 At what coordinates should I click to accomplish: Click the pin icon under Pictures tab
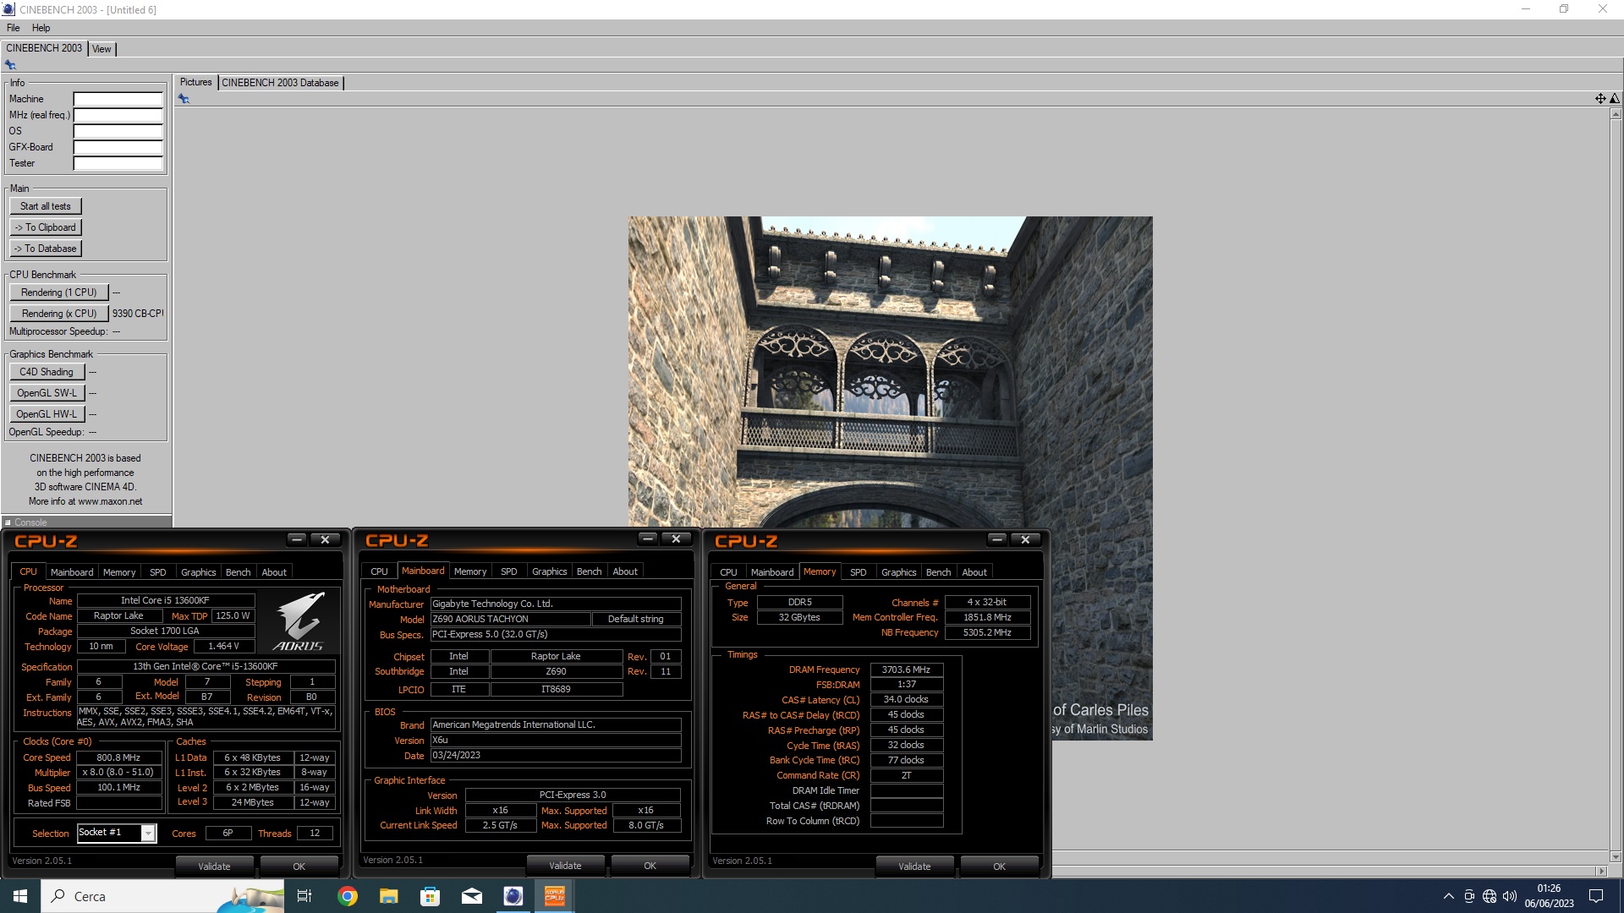tap(184, 99)
